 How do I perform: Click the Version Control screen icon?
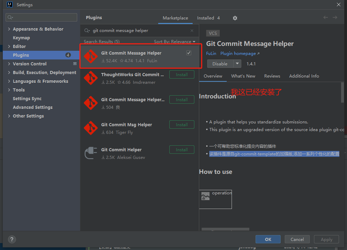click(x=75, y=64)
